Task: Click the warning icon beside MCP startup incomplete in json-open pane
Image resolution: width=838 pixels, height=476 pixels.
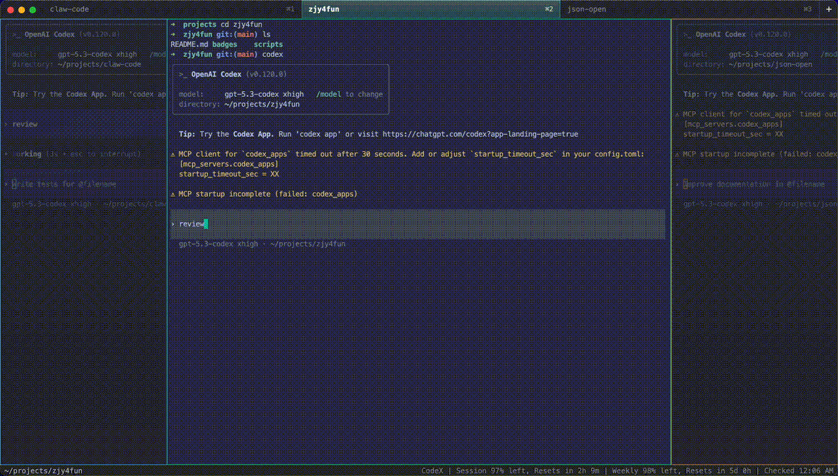Action: point(677,154)
